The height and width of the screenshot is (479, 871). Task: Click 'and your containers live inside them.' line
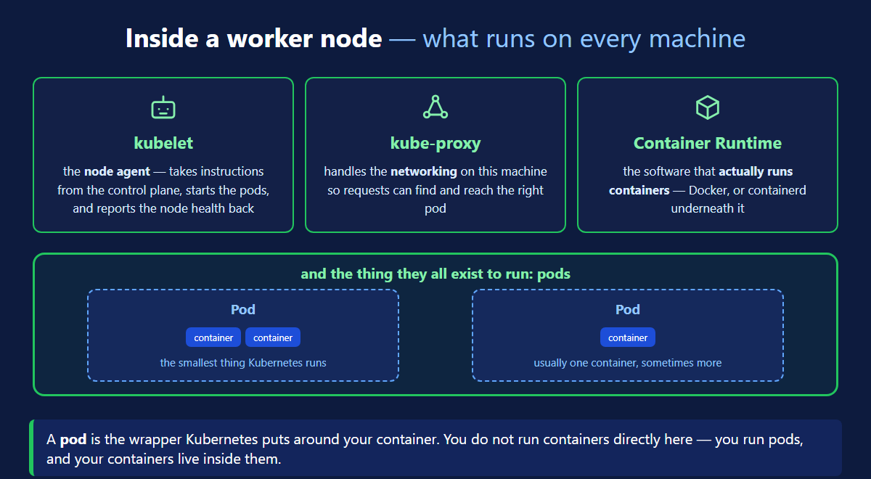coord(163,459)
